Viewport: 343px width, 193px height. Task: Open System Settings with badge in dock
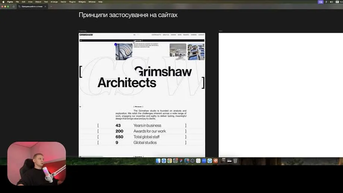click(x=175, y=161)
